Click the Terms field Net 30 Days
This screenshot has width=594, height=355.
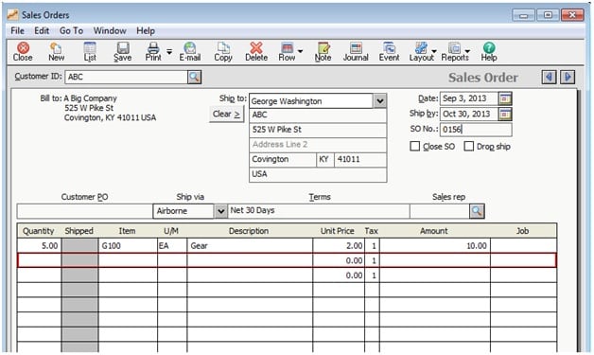coord(319,211)
